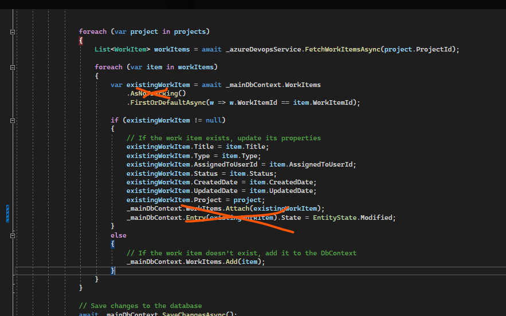The height and width of the screenshot is (316, 506).
Task: Click comment 'Save changes to the database'
Action: tap(140, 306)
